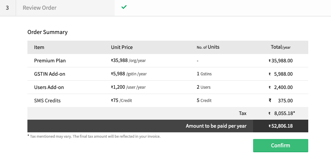331x159 pixels.
Task: Click the Premium Plan total ₹35,988.00
Action: 281,61
